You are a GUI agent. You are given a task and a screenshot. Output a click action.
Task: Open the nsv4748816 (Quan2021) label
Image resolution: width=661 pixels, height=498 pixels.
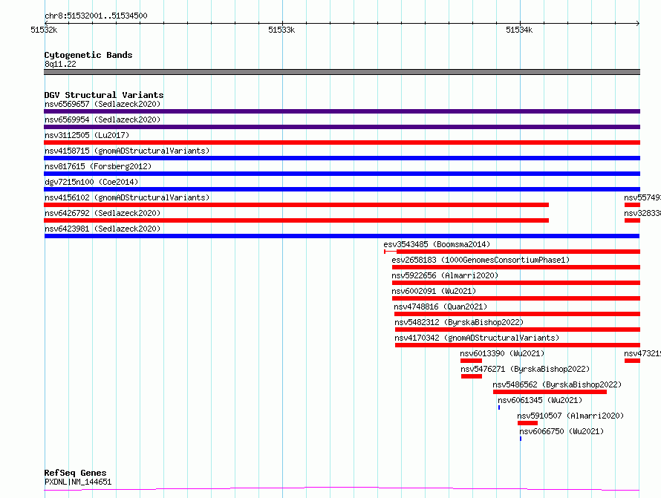click(x=440, y=307)
